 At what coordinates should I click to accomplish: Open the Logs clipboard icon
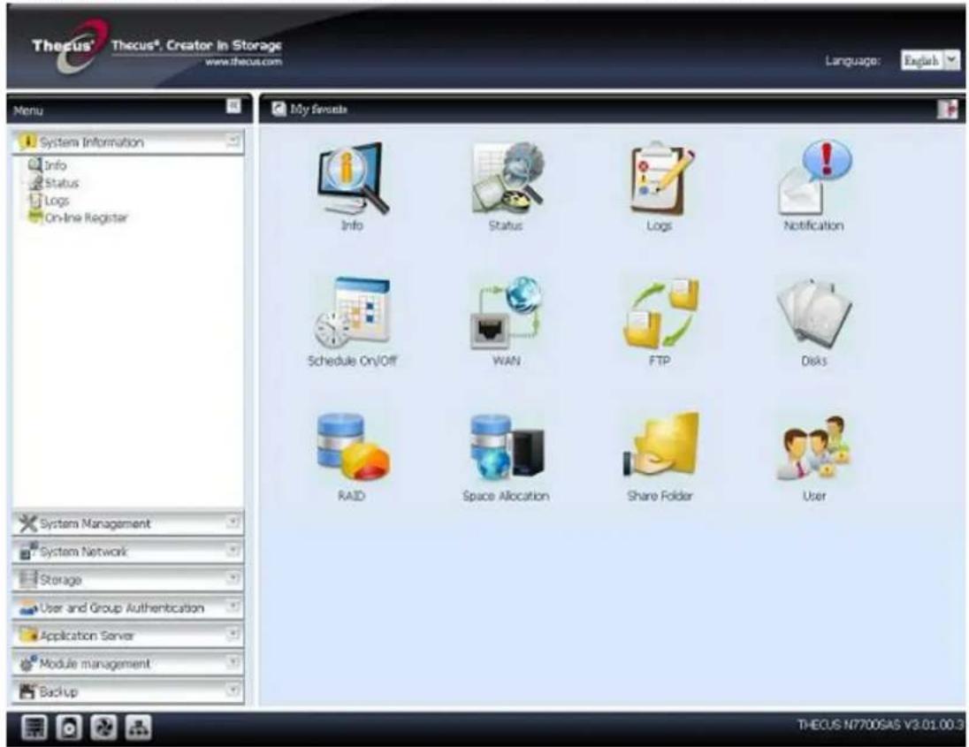pyautogui.click(x=660, y=179)
